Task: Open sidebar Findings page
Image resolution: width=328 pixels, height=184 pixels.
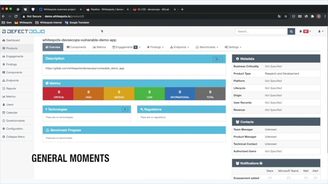Action: click(x=11, y=64)
